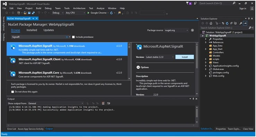
Task: Click the send feedback icon
Action: 195,3
